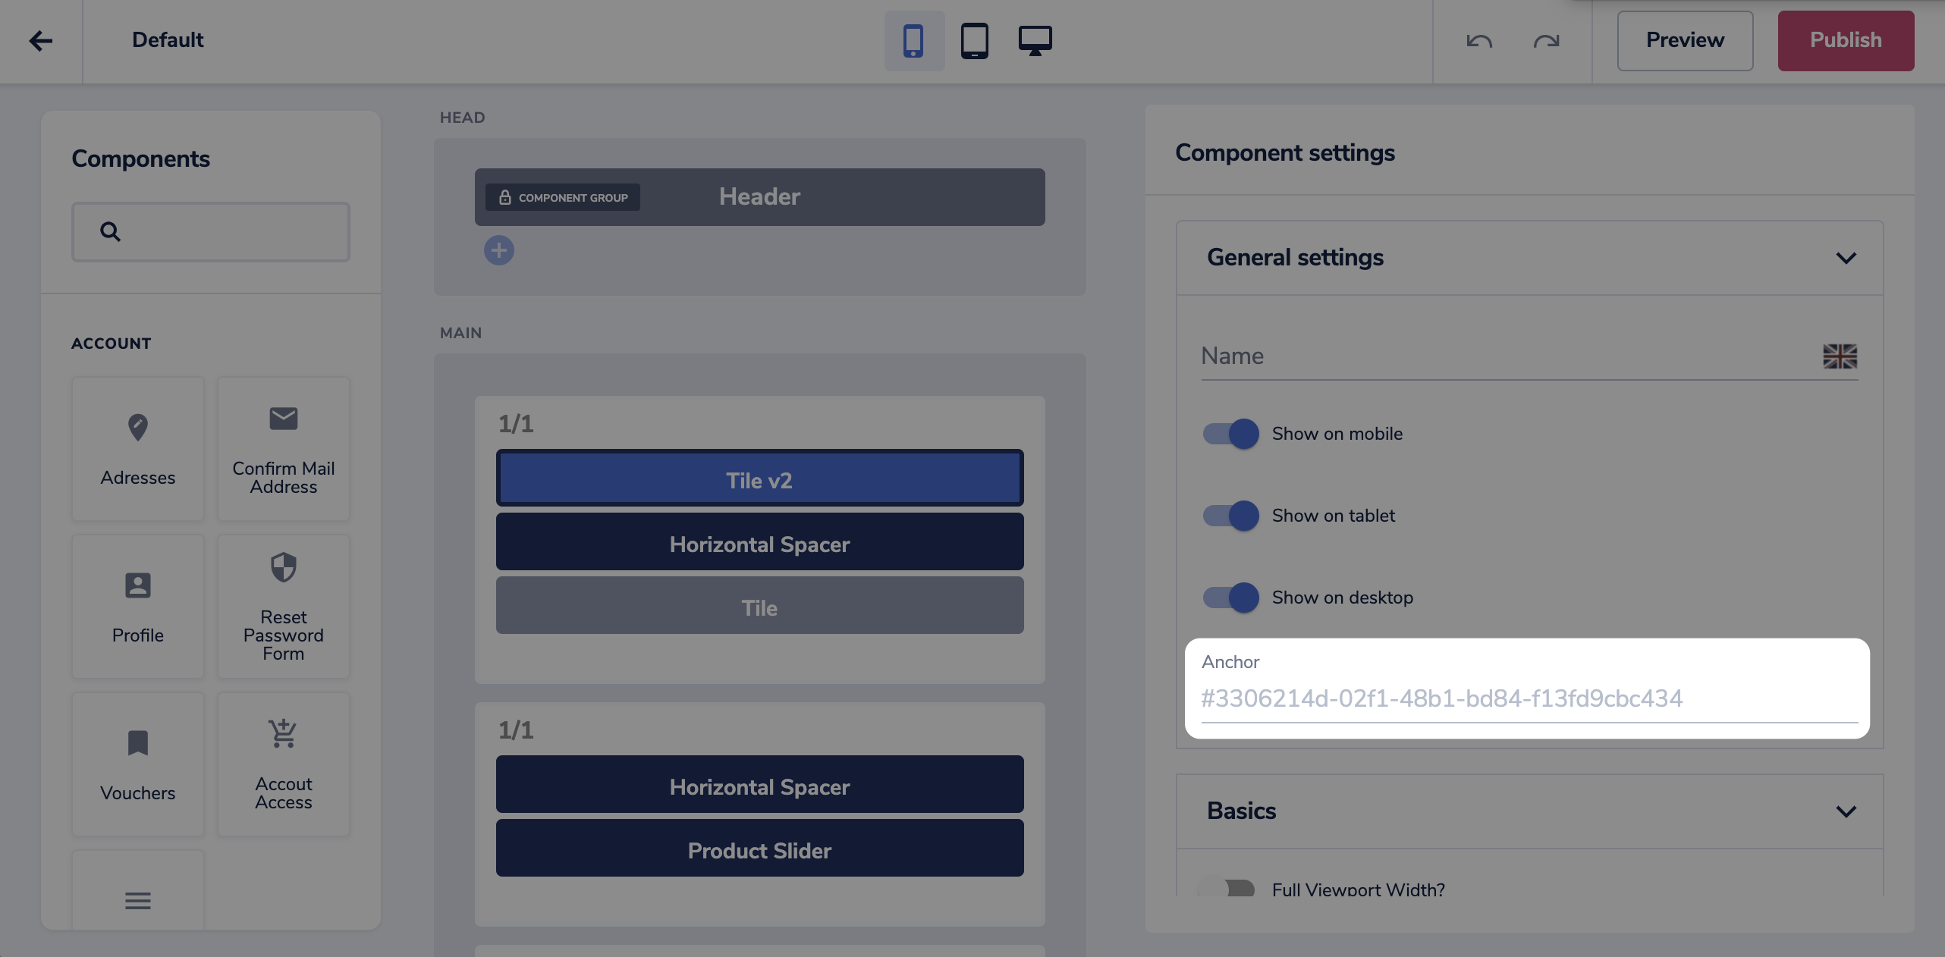This screenshot has width=1945, height=957.
Task: Select the Product Slider block
Action: click(759, 848)
